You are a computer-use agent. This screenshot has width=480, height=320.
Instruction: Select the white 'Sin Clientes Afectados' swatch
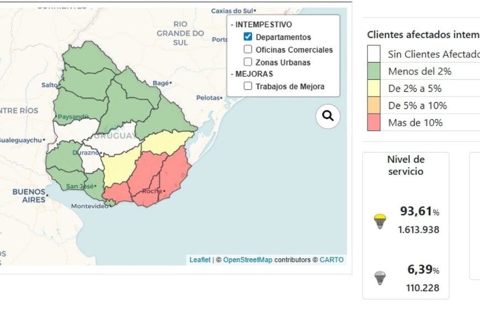coord(373,54)
